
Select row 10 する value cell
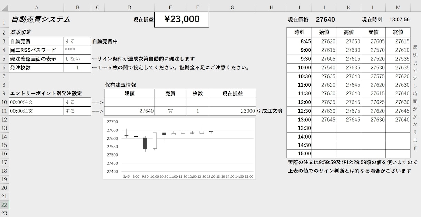(77, 102)
